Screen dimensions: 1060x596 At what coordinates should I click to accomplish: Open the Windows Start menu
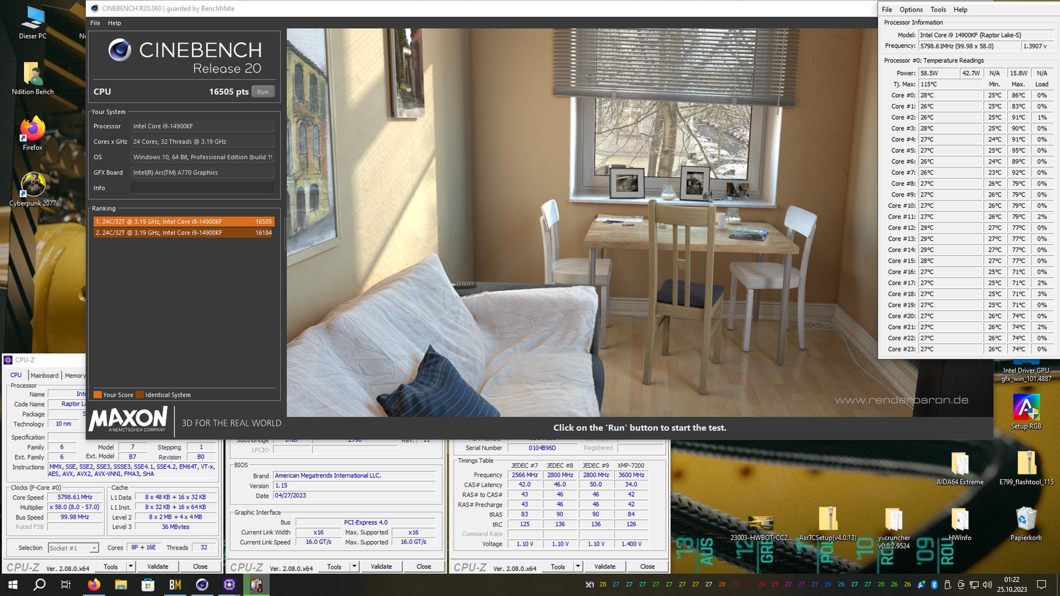tap(13, 584)
